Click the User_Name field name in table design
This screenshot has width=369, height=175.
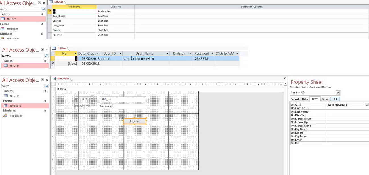74,26
